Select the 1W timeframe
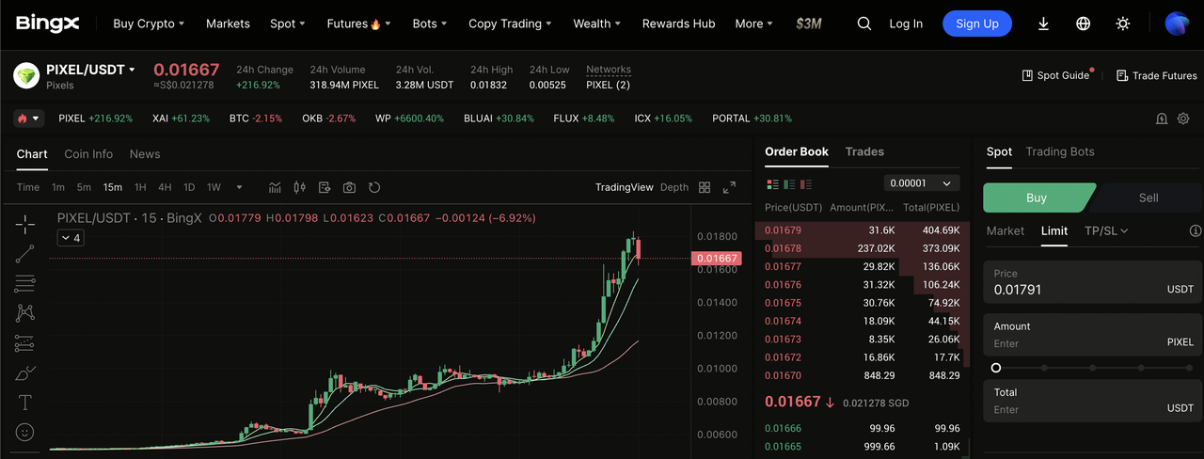The height and width of the screenshot is (459, 1204). click(x=214, y=187)
